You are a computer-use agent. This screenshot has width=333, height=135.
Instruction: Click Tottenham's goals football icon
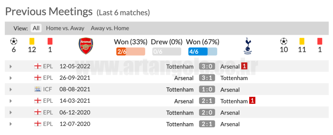[x=284, y=41]
